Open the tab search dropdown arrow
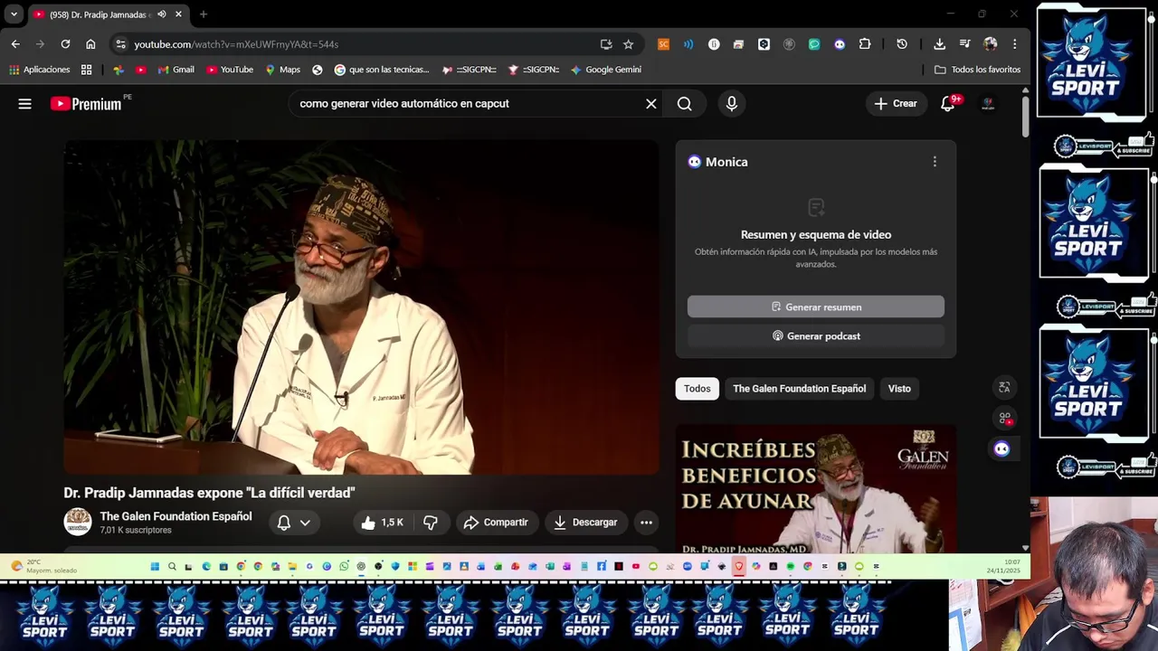This screenshot has width=1158, height=651. coord(14,14)
